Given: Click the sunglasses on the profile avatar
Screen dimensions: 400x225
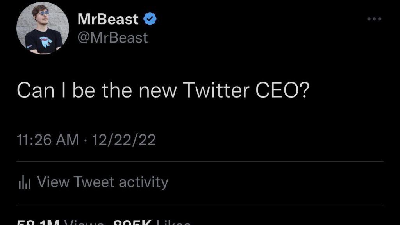Looking at the screenshot, I should tap(42, 13).
